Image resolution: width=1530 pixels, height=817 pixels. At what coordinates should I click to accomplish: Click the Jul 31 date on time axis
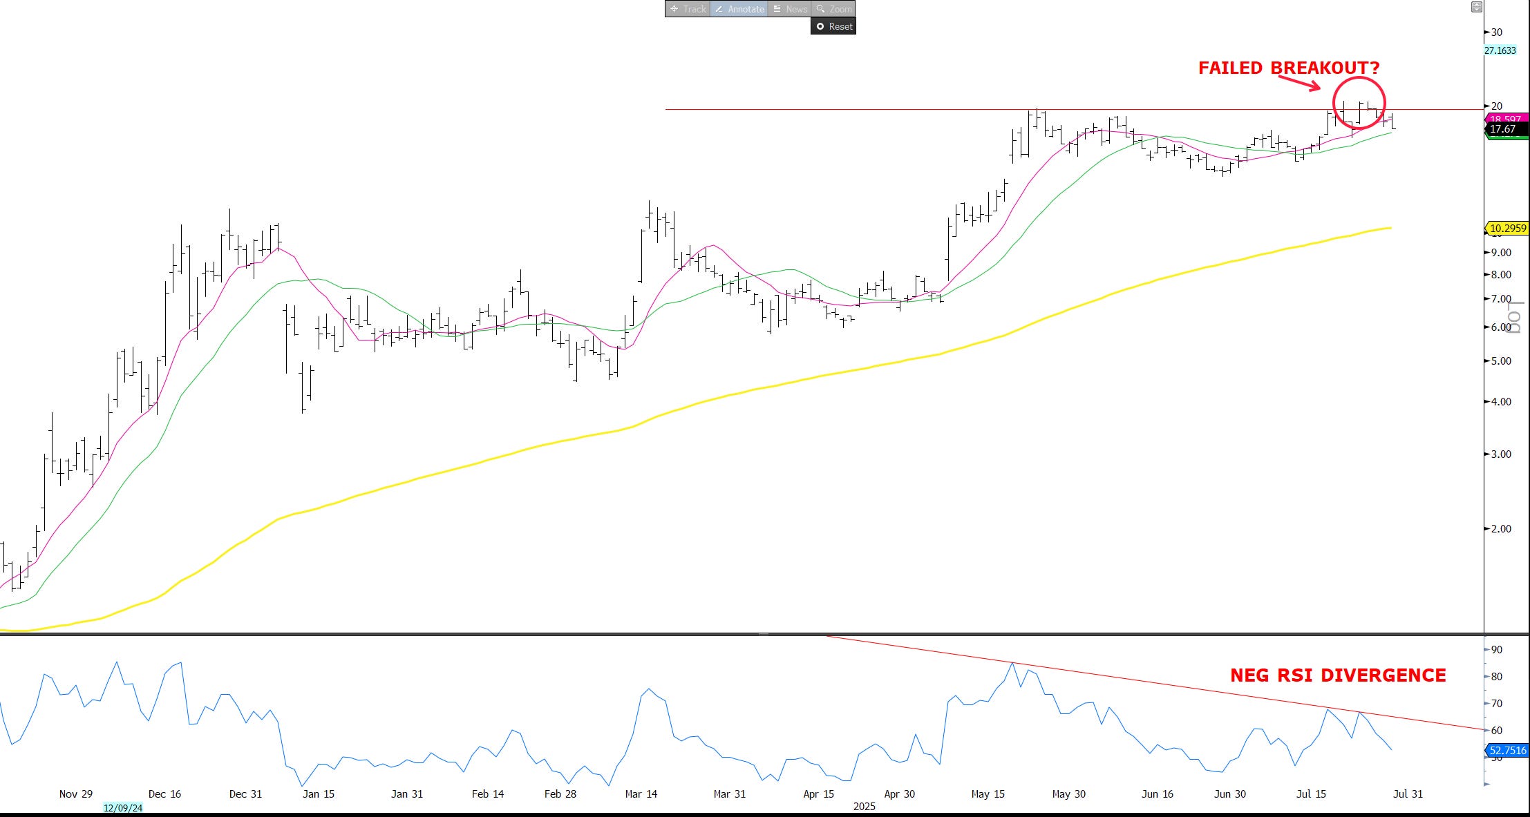coord(1408,794)
